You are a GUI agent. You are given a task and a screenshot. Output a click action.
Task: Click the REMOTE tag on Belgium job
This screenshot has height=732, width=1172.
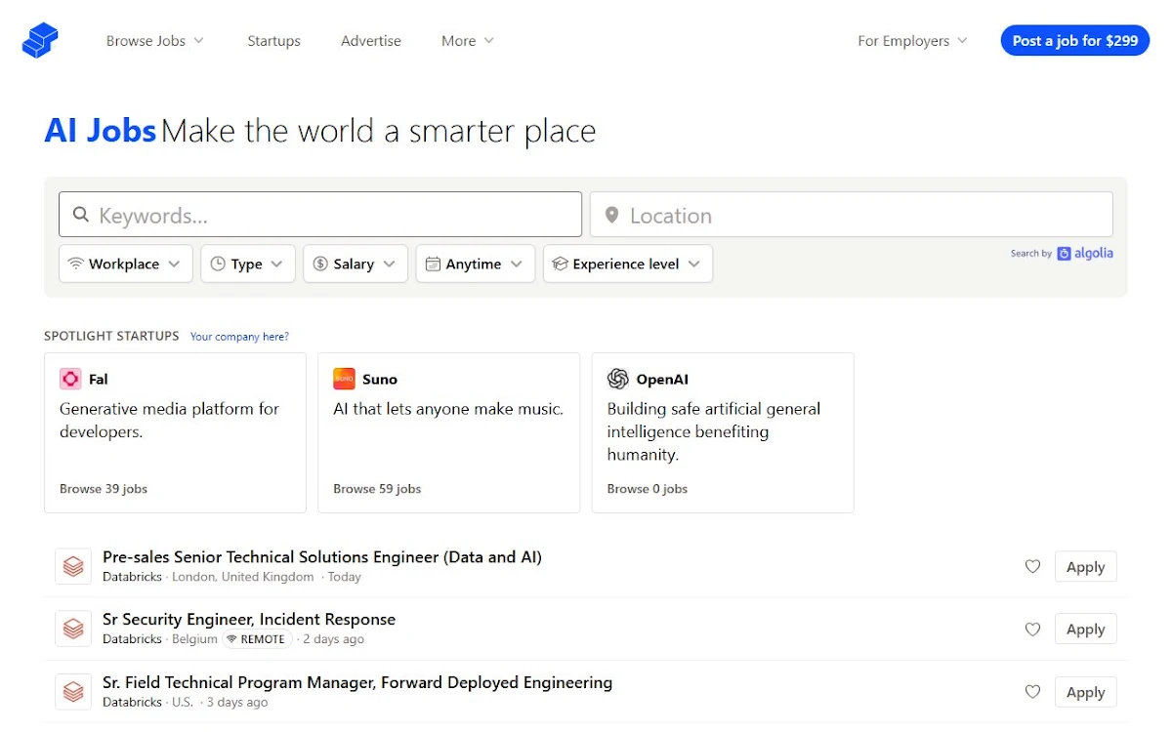(x=257, y=639)
